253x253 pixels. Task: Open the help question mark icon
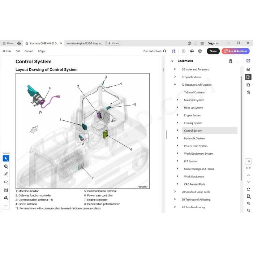click(189, 43)
